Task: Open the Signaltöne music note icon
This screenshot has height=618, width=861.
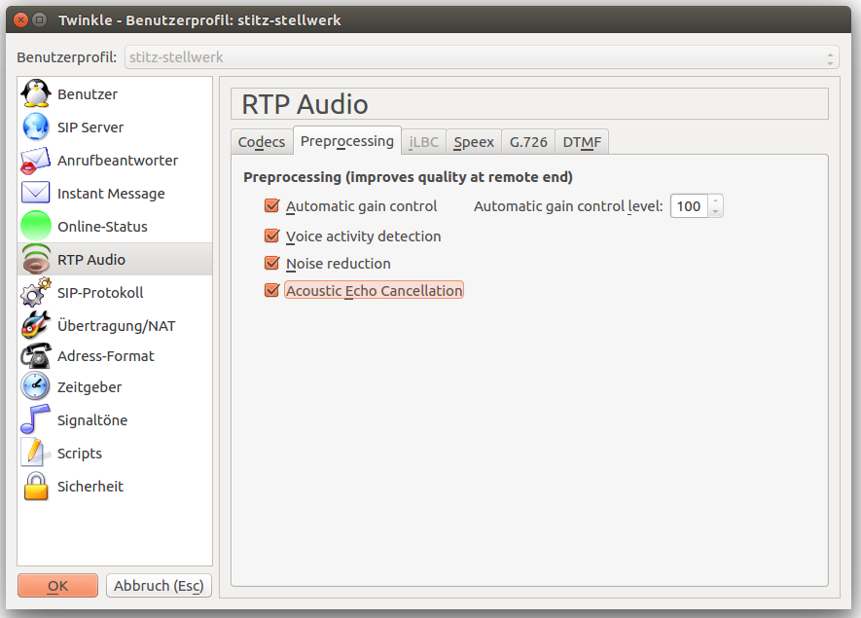Action: coord(36,419)
